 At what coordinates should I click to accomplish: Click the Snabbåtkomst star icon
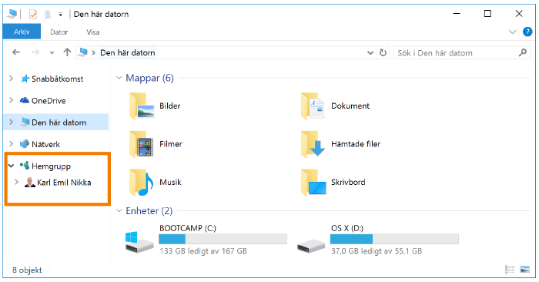(25, 79)
